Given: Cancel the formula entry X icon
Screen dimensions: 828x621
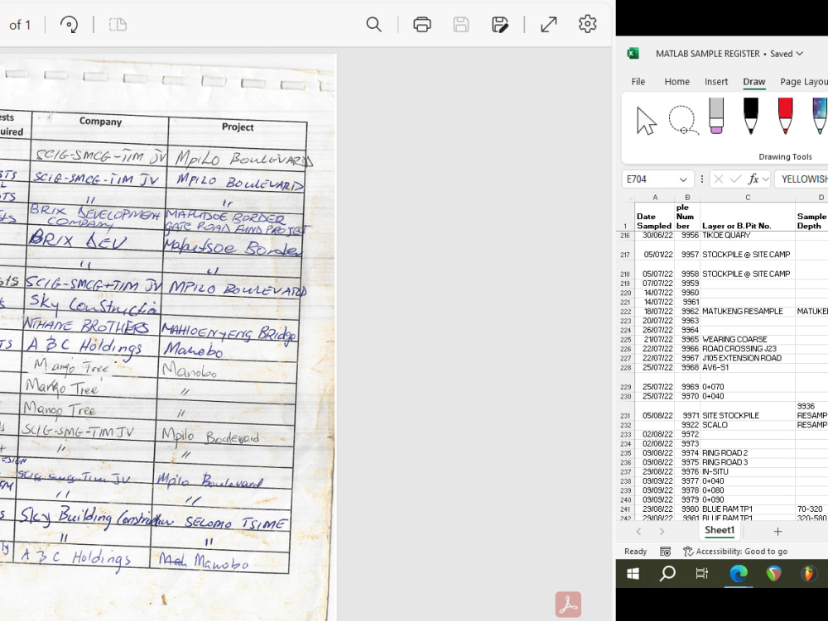Looking at the screenshot, I should (x=718, y=179).
